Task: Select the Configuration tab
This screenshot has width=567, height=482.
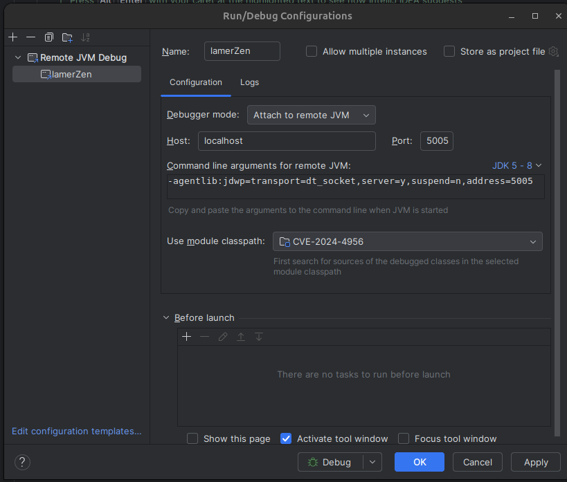Action: click(196, 82)
